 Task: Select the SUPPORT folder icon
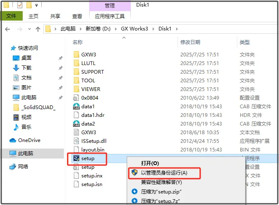click(76, 72)
